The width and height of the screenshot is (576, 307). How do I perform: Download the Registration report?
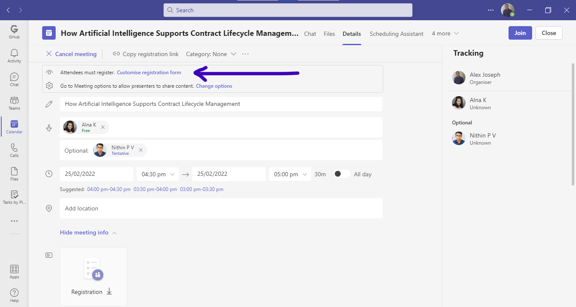109,291
